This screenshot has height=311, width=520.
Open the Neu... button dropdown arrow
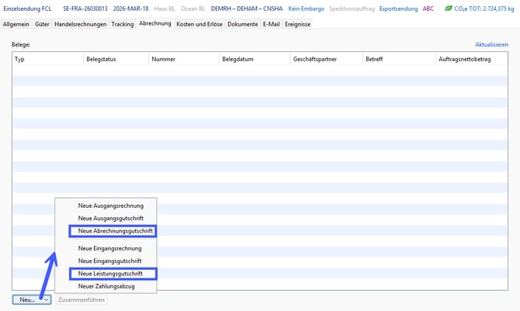pos(47,299)
